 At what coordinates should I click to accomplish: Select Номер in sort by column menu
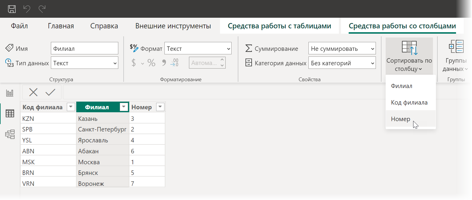click(411, 119)
